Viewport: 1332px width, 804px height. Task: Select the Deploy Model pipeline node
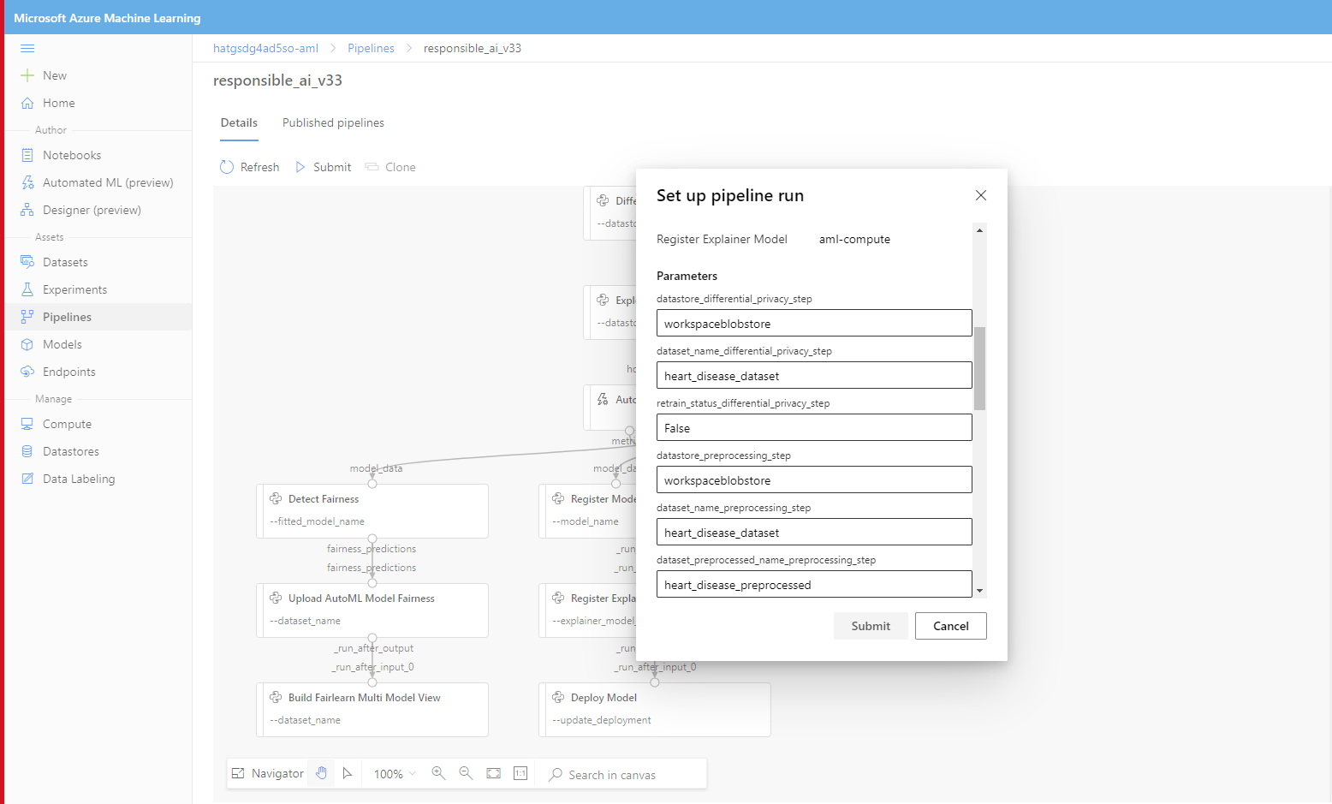pyautogui.click(x=655, y=710)
